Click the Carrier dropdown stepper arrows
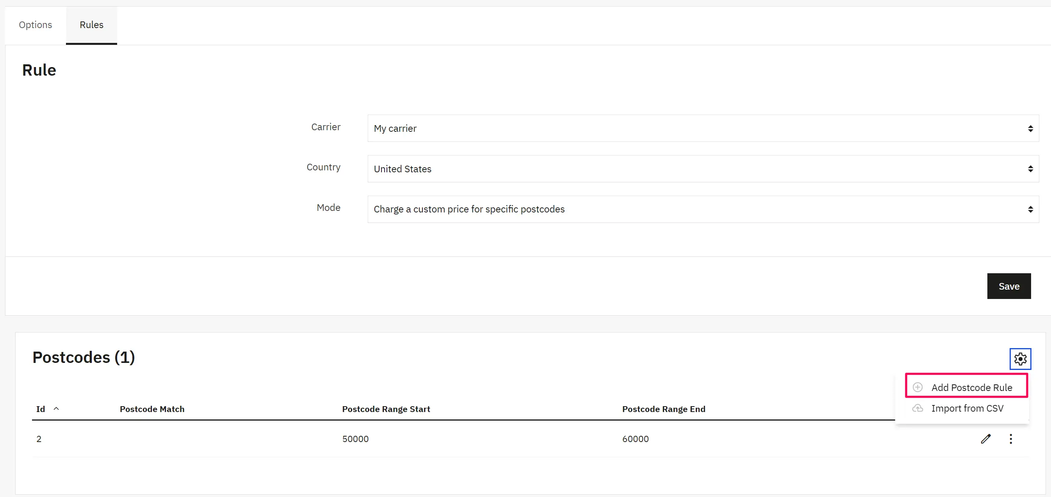Viewport: 1051px width, 497px height. (x=1031, y=128)
